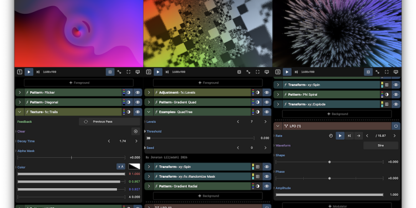Toggle visibility of Examples QuadTree layer

point(267,112)
